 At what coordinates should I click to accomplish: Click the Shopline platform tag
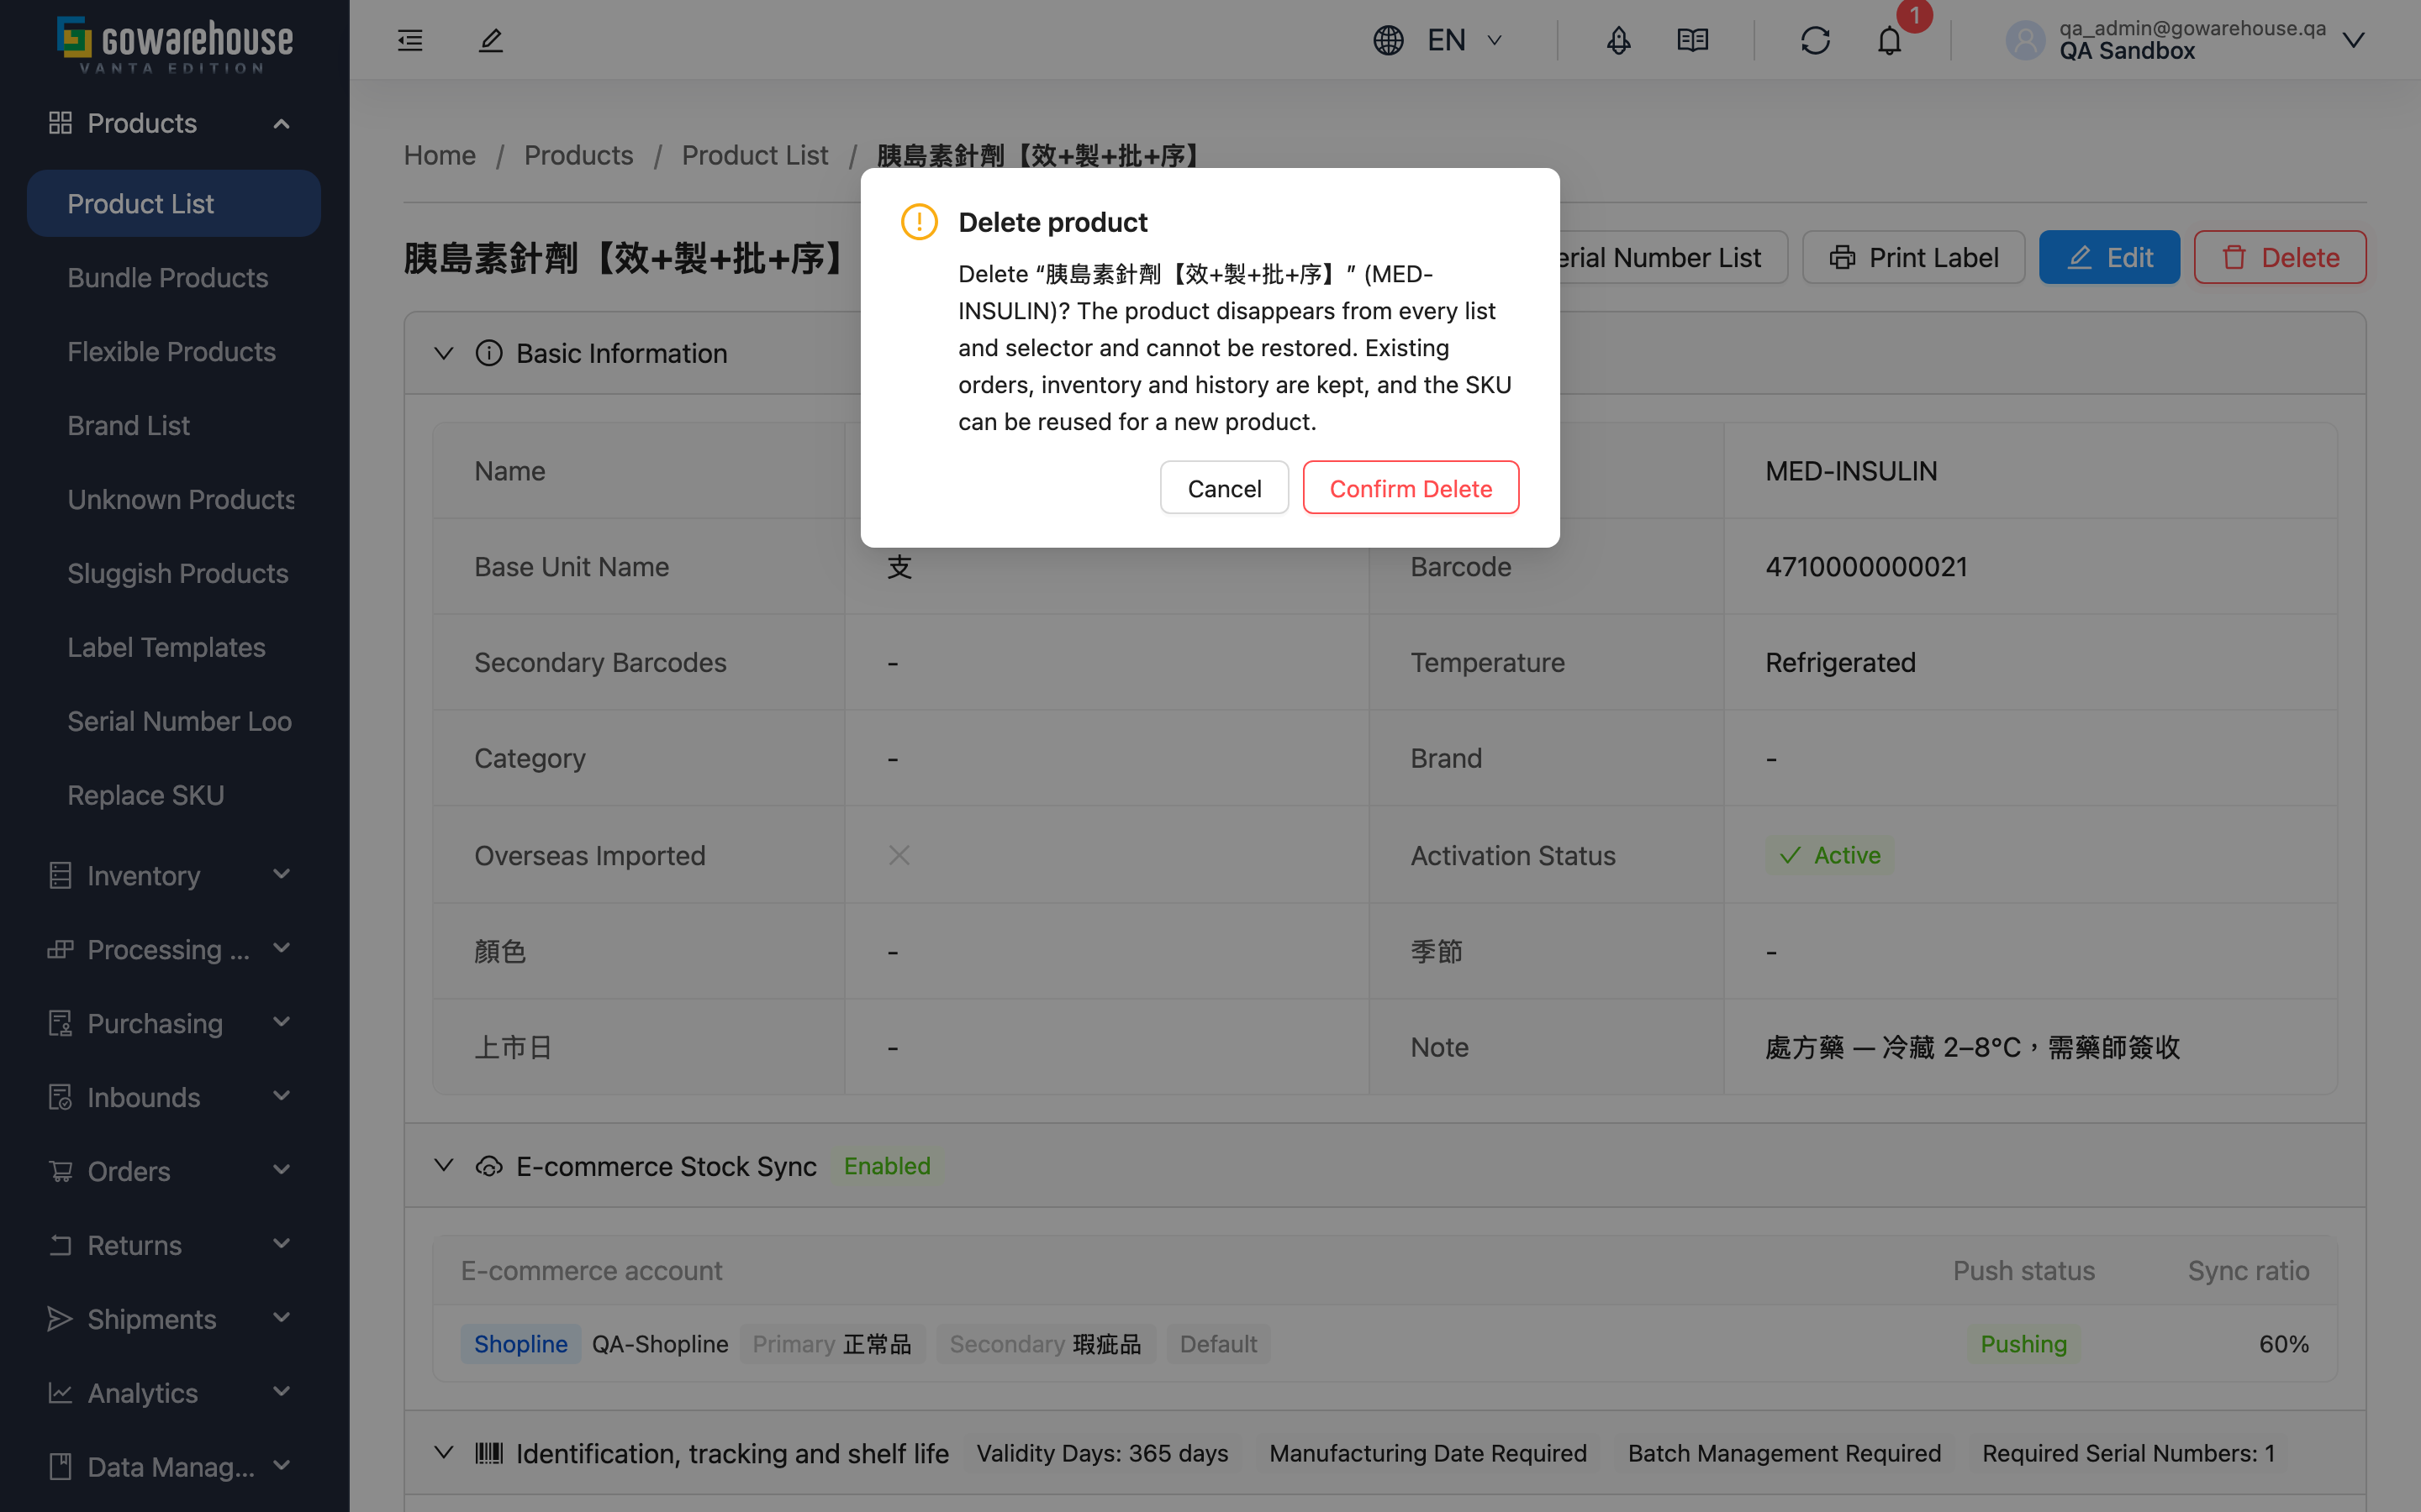tap(520, 1344)
